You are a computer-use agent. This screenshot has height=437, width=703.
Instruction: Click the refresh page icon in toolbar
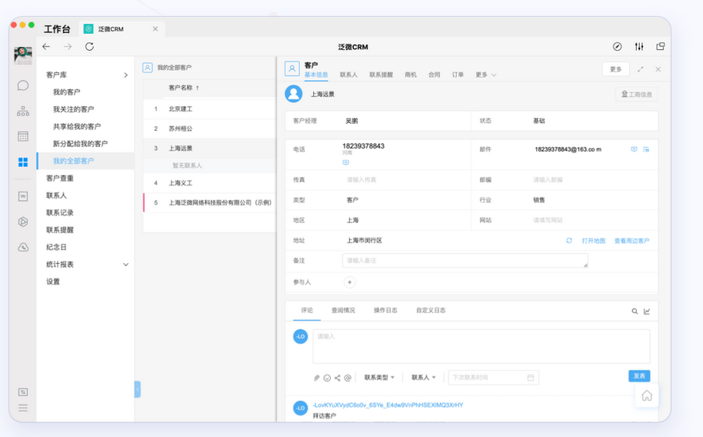coord(89,47)
